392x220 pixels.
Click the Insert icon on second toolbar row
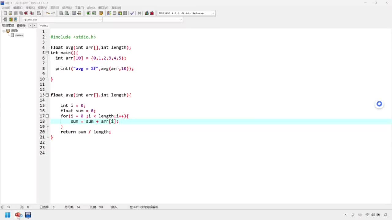pyautogui.click(x=5, y=20)
